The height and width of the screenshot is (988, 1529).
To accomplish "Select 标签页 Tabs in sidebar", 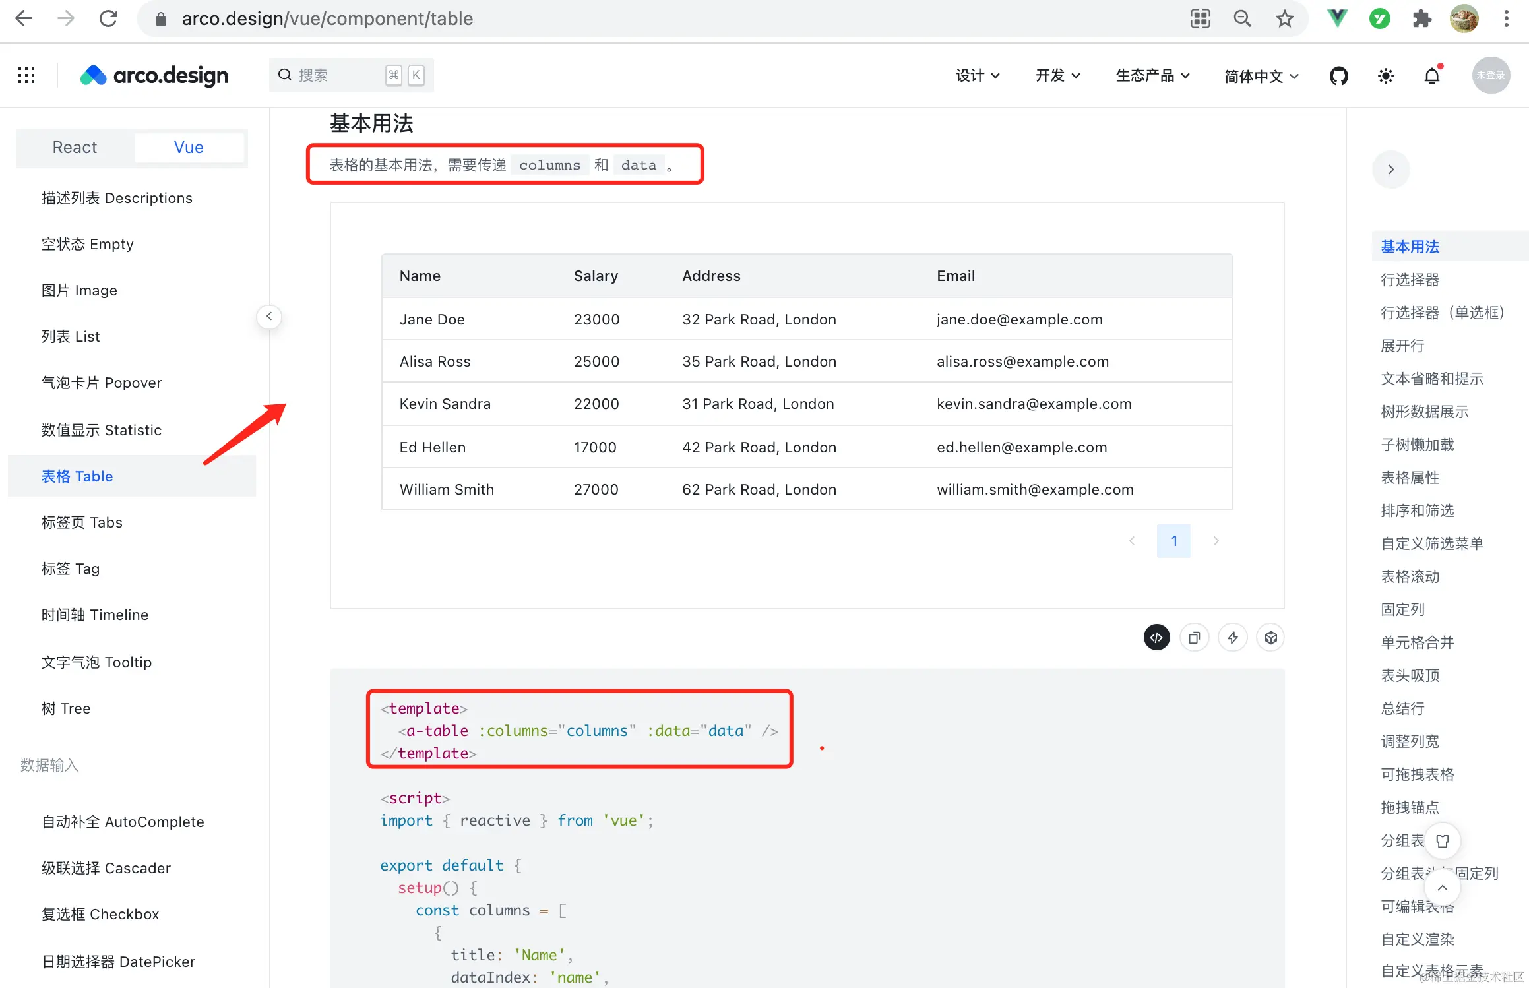I will coord(82,522).
